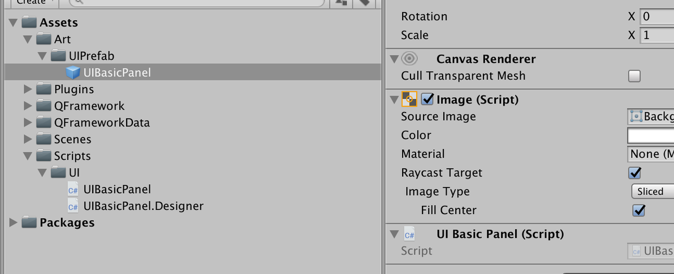This screenshot has width=674, height=274.
Task: Select the UIPrefab folder
Action: click(x=91, y=56)
